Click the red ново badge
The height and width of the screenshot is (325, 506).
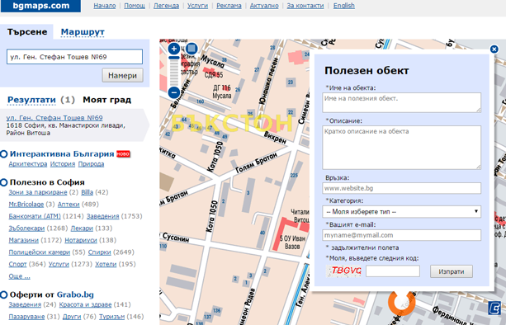[x=123, y=153]
